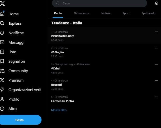This screenshot has width=161, height=128.
Task: Switch to the Di tendenza tab
Action: pos(82,13)
